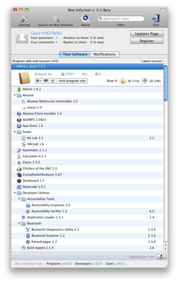Click the Apple Inc. developer link
This screenshot has width=179, height=283.
(46, 74)
